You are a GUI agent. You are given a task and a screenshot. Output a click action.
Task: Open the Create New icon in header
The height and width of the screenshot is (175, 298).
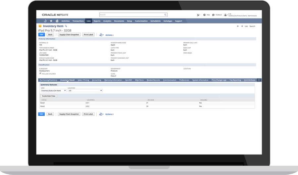198,15
